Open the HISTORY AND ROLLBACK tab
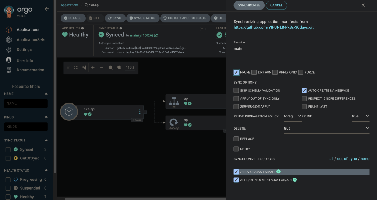This screenshot has height=200, width=377. [185, 18]
